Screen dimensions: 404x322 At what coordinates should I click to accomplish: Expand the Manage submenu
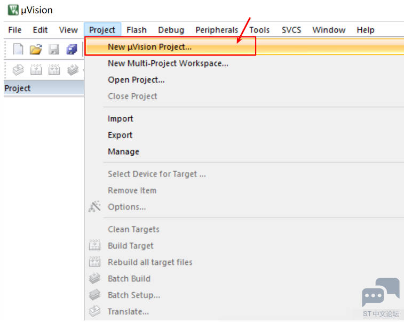[x=244, y=151]
